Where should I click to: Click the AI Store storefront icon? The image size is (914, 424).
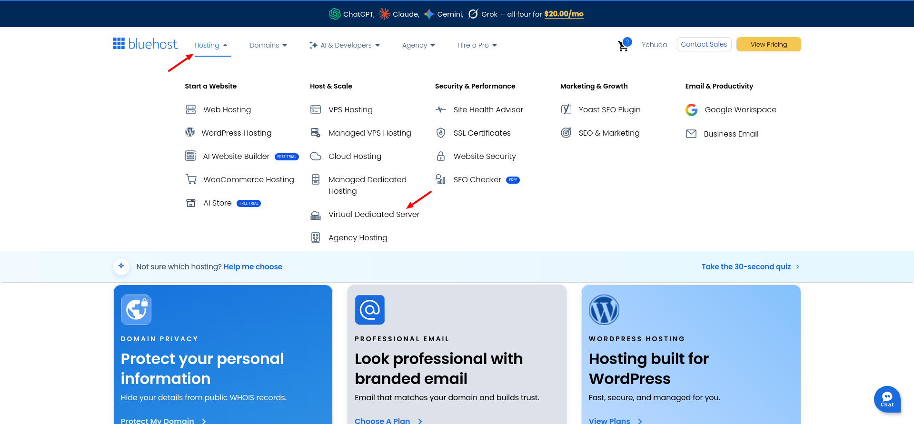pyautogui.click(x=191, y=203)
